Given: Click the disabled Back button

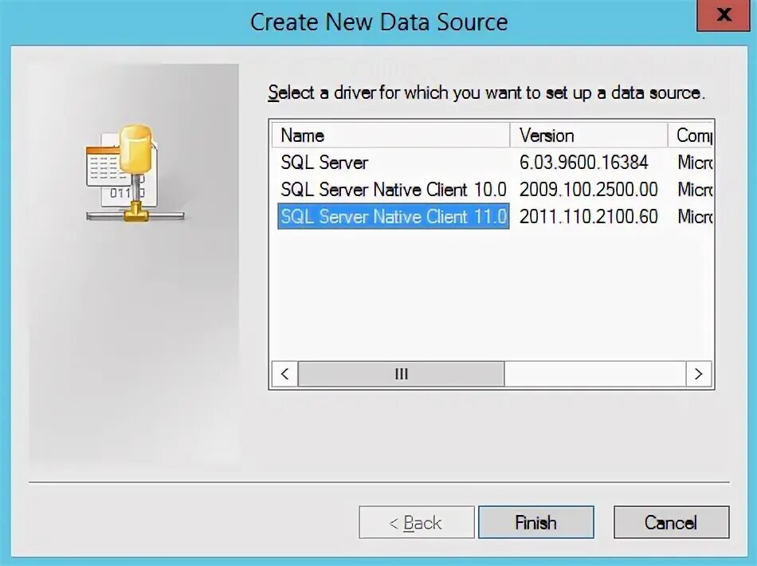Looking at the screenshot, I should 416,522.
